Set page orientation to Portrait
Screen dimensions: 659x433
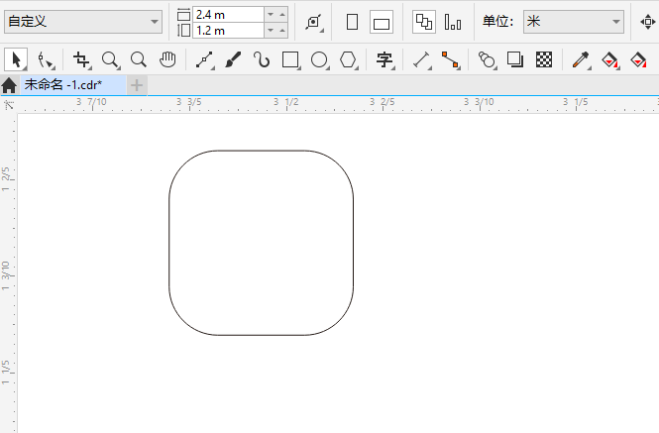tap(352, 22)
